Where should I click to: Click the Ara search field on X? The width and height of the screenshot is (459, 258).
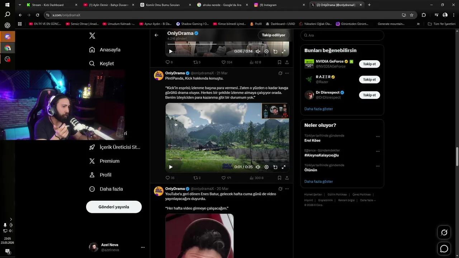point(342,35)
